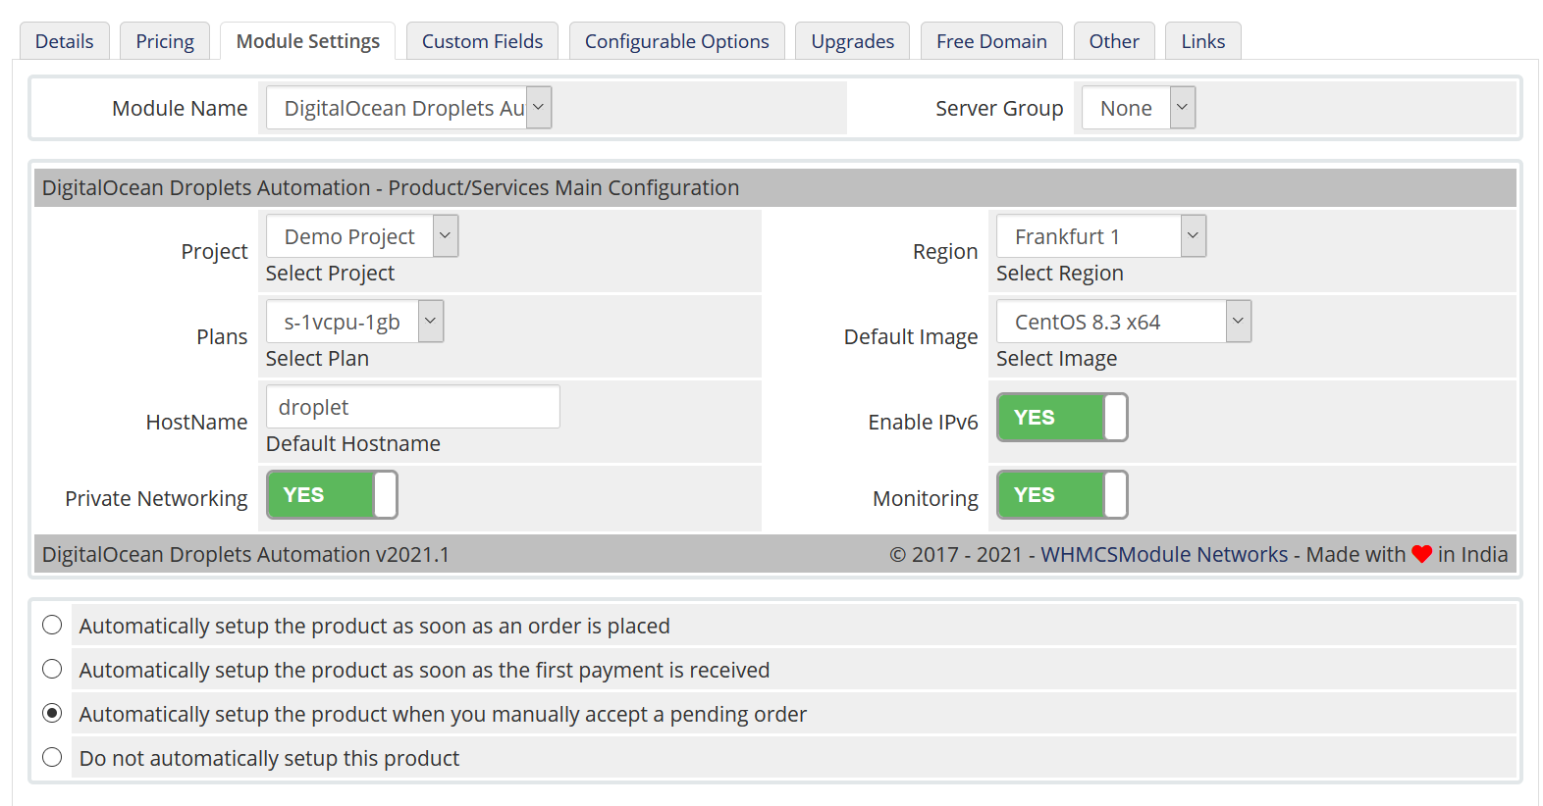Open the Links tab

pos(1203,41)
